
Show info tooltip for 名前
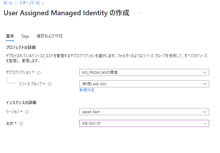(21, 123)
